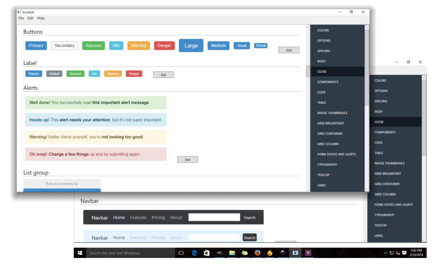Click Edit button beside the Alerts section

(188, 159)
